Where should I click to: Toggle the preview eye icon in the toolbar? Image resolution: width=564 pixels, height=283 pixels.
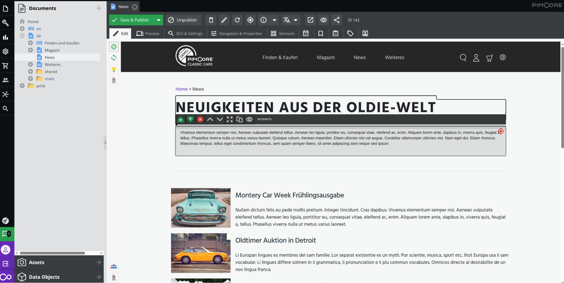(x=324, y=20)
